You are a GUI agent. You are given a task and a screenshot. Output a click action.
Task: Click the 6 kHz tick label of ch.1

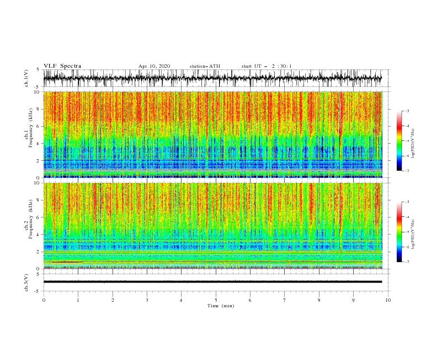[38, 126]
